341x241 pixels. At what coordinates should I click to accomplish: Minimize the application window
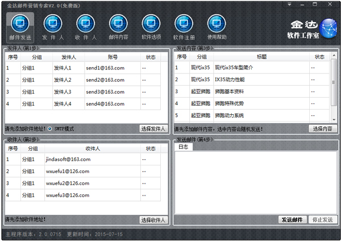pyautogui.click(x=302, y=4)
